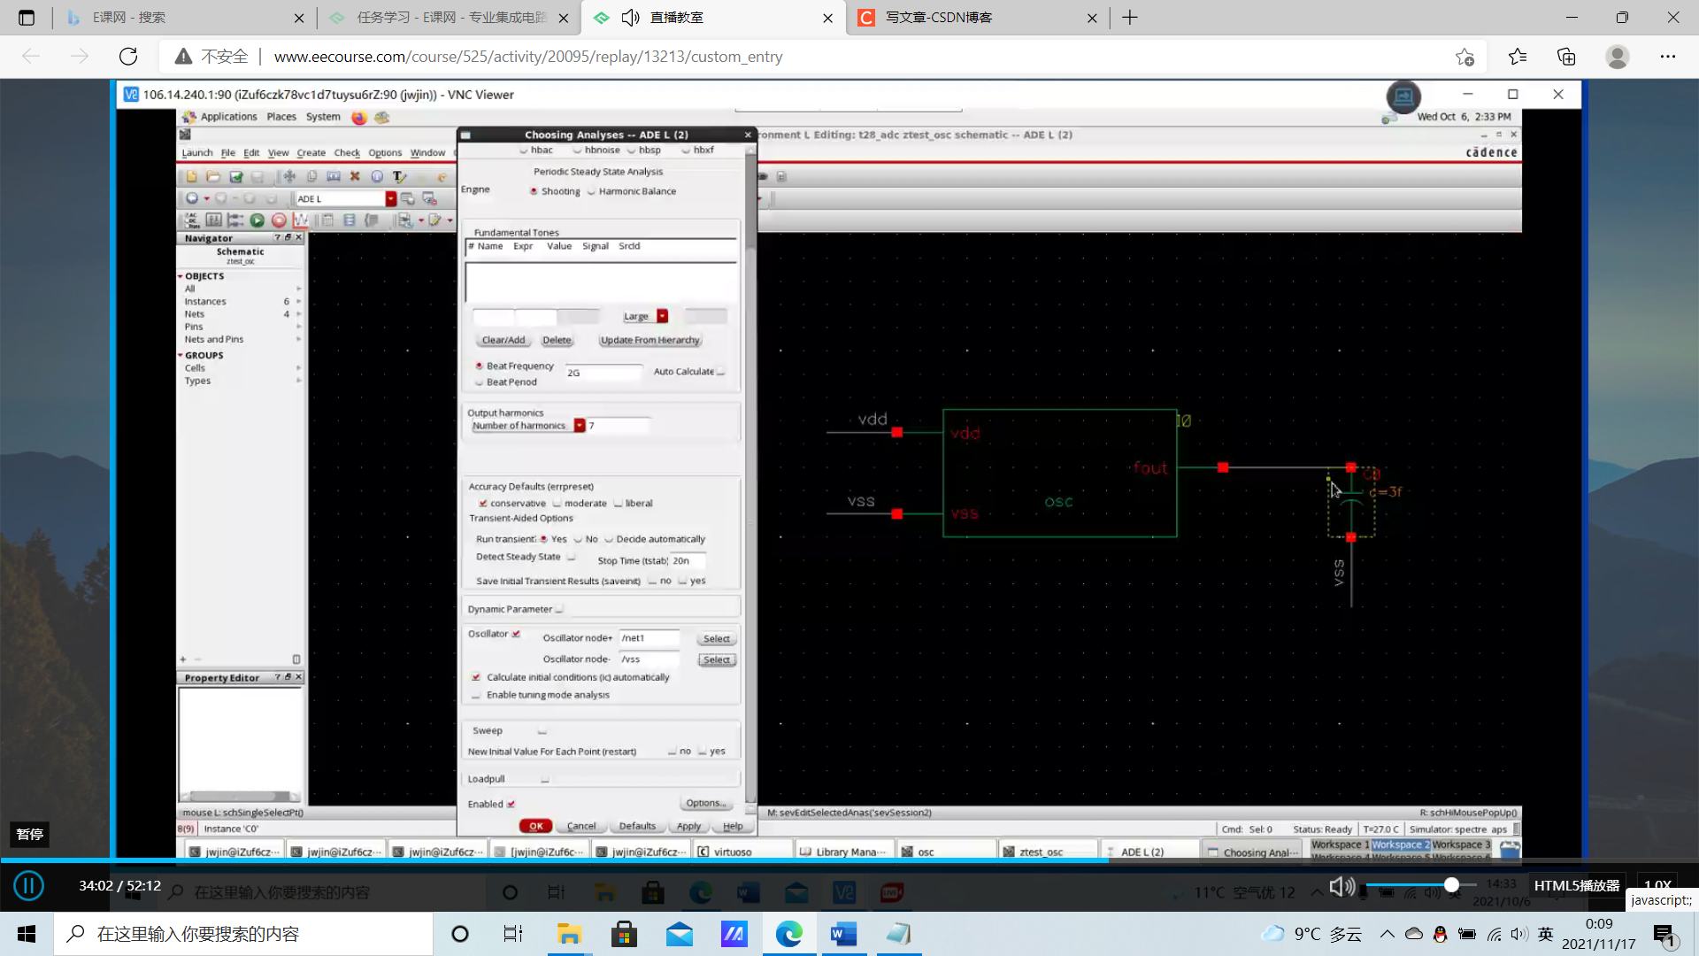Select the moderate accuracy option
This screenshot has height=956, width=1699.
[557, 504]
